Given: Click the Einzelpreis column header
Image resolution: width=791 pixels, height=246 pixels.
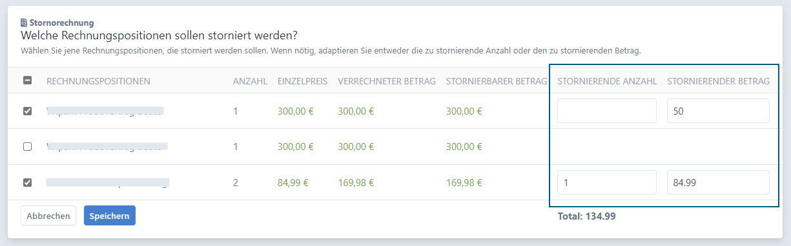Looking at the screenshot, I should [x=303, y=81].
